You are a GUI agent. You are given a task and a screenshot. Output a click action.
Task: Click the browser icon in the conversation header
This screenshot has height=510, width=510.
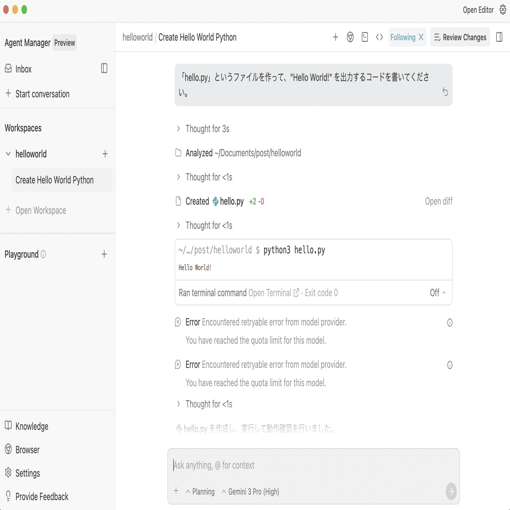click(350, 37)
